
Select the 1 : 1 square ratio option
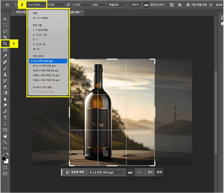pyautogui.click(x=40, y=30)
